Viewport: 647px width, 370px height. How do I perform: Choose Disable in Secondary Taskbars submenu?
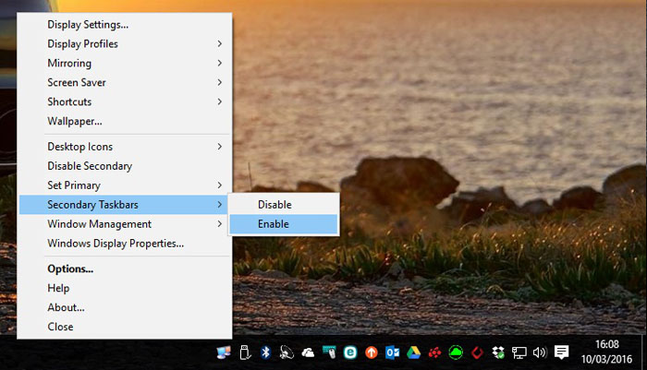[284, 205]
